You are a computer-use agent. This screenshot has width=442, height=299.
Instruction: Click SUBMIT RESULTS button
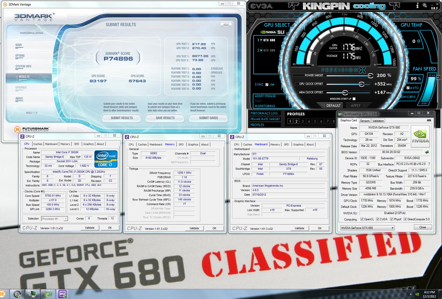pos(122,118)
